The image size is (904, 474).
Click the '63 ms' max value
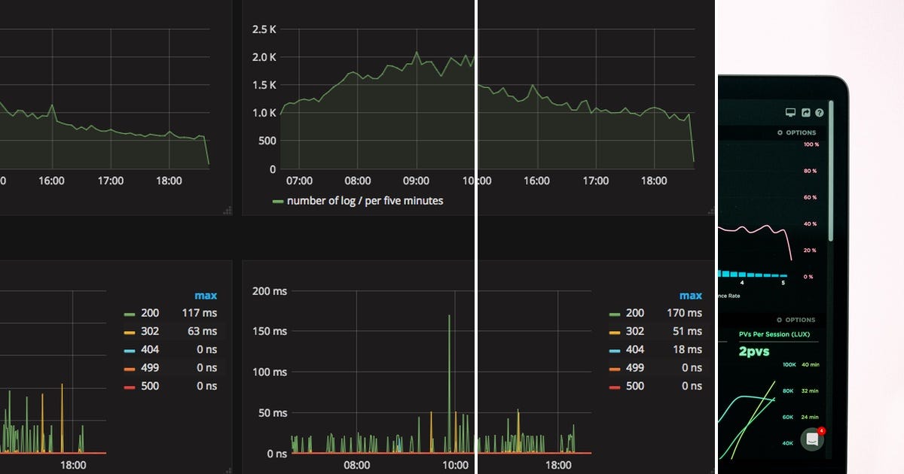coord(203,331)
